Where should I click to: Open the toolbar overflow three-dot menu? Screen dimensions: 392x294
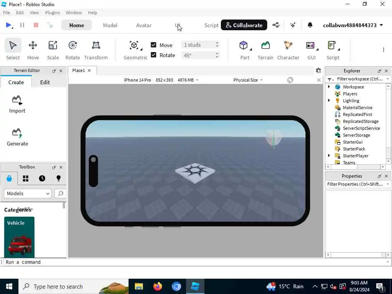coord(383,50)
